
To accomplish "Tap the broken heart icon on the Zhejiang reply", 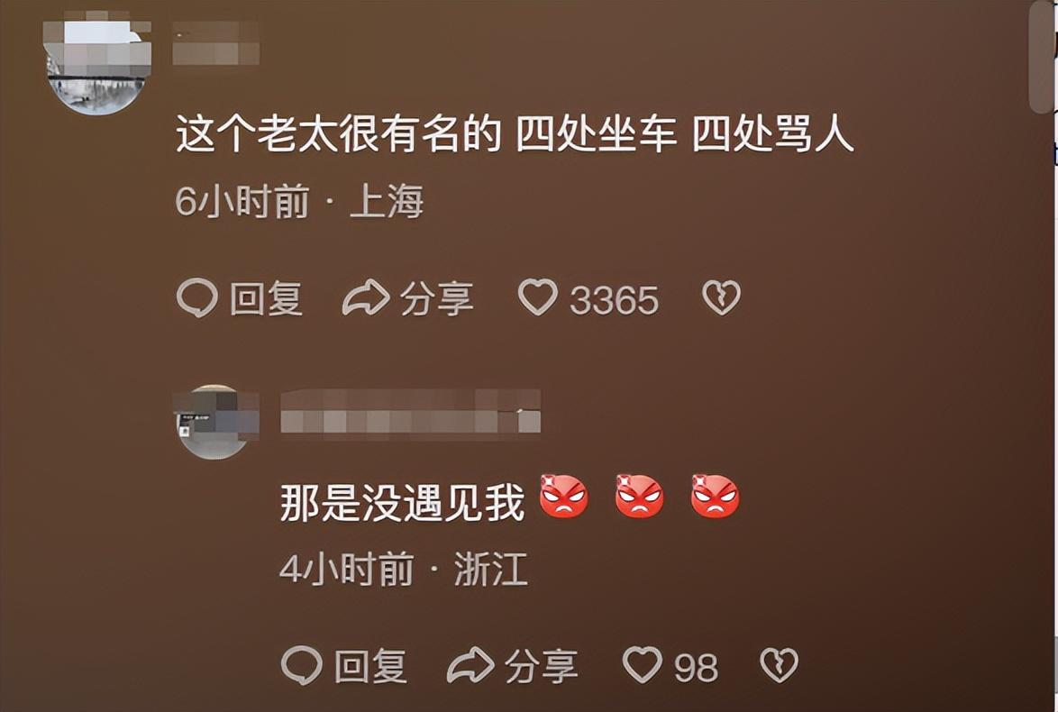I will pos(780,665).
